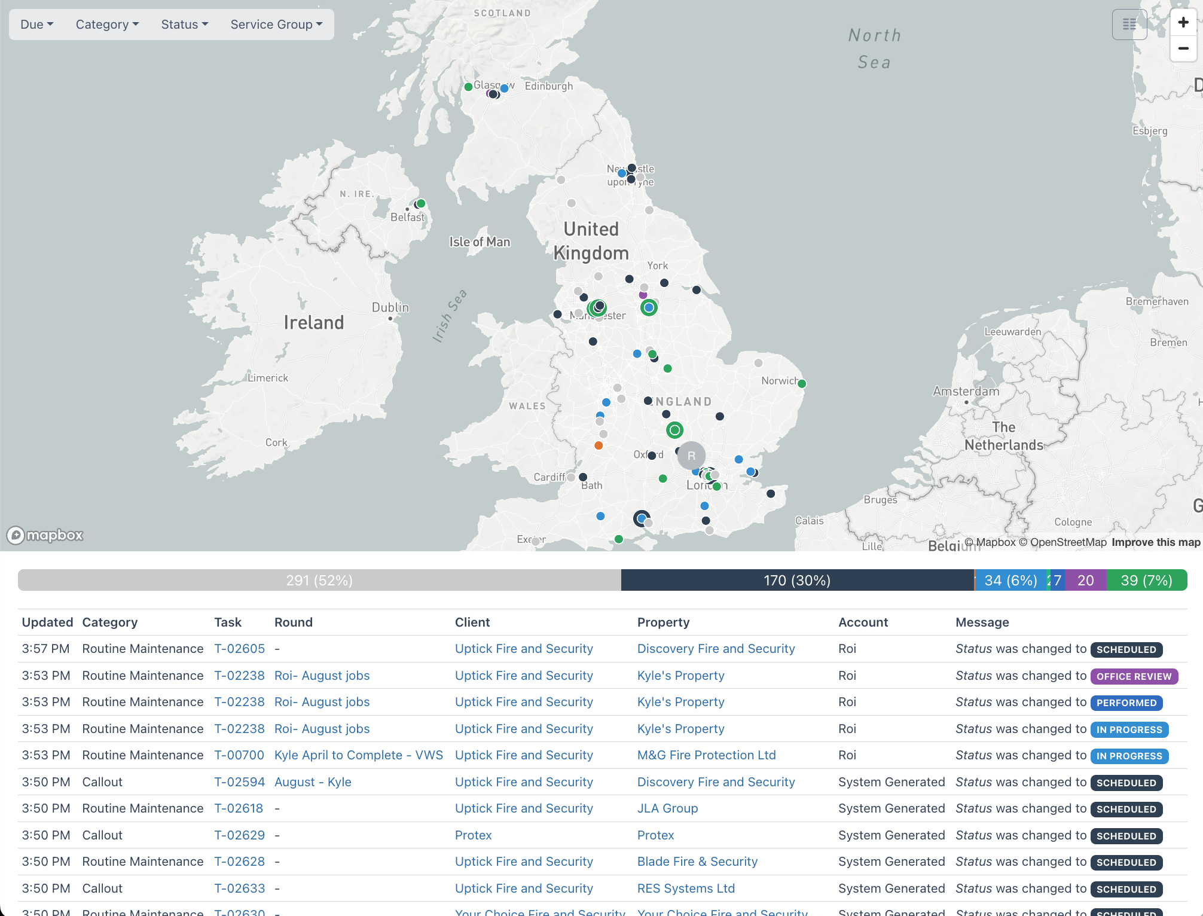The height and width of the screenshot is (916, 1203).
Task: Click the PERFORMED status badge
Action: tap(1126, 703)
